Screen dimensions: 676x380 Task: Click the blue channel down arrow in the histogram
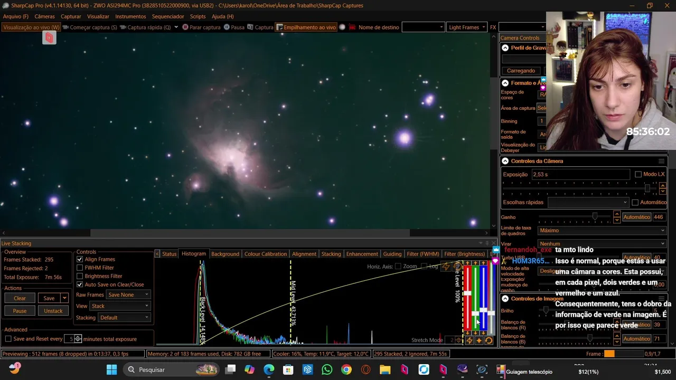point(483,333)
